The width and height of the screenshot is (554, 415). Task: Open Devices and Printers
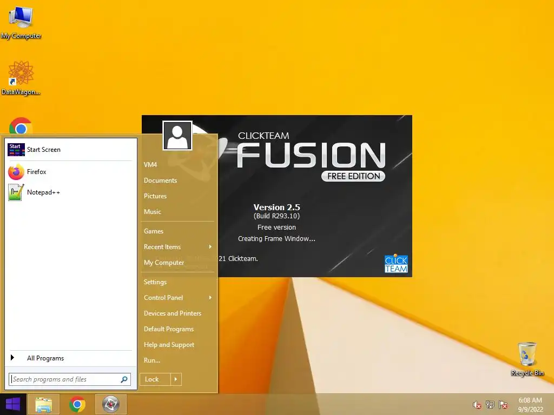[x=173, y=313]
